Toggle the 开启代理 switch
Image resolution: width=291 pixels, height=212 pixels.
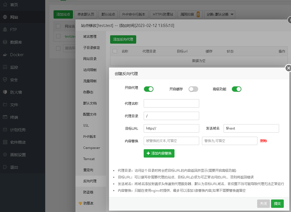pos(149,89)
